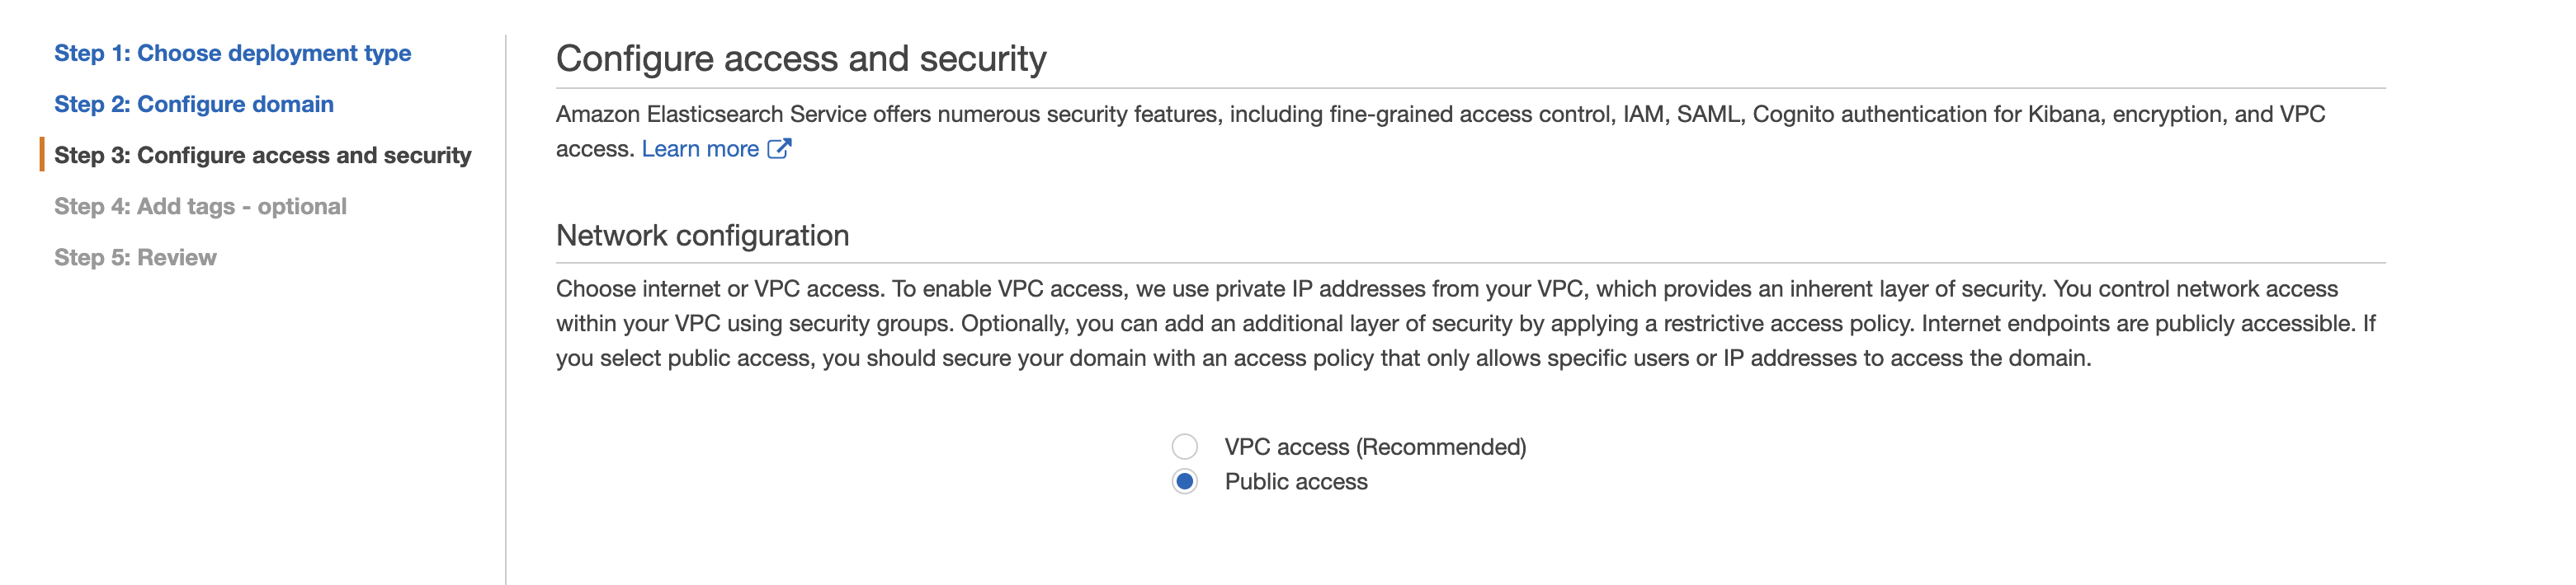This screenshot has height=585, width=2576.
Task: Click the 'Network configuration' section heading
Action: click(x=702, y=236)
